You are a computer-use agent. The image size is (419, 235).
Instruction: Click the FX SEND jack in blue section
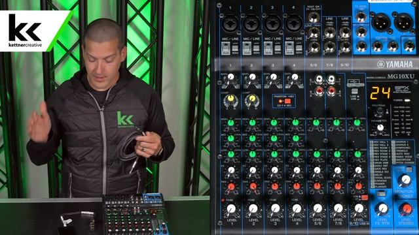pos(361,17)
